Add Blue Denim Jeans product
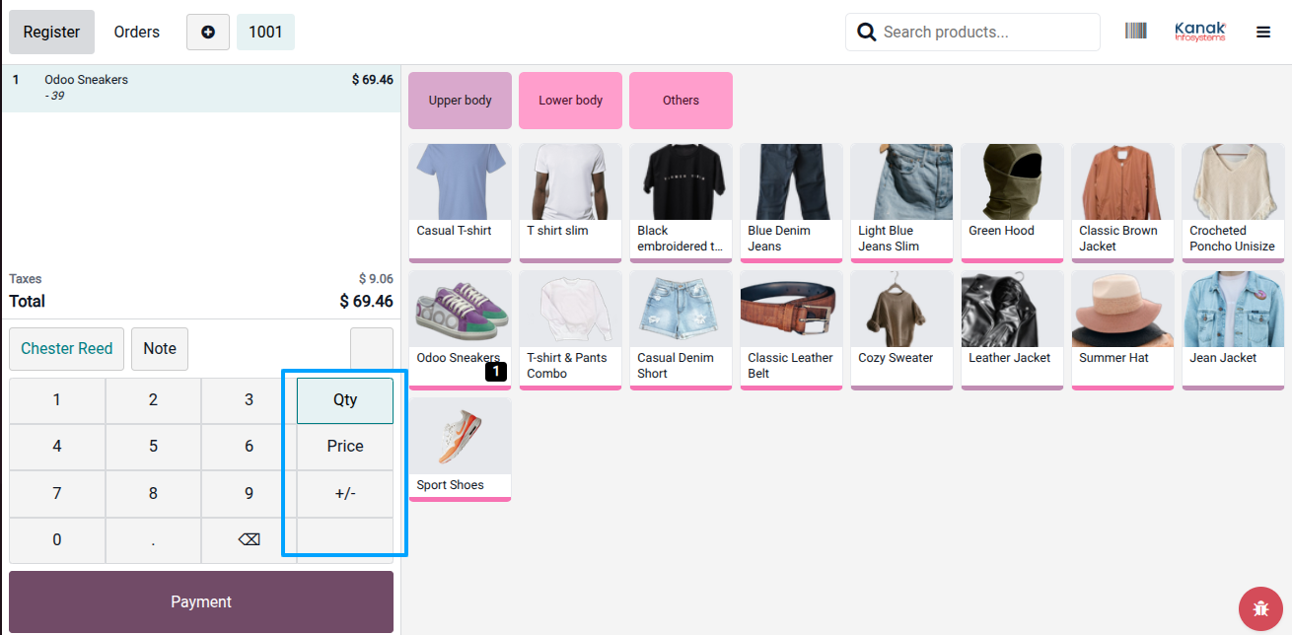Image resolution: width=1292 pixels, height=635 pixels. (x=792, y=203)
